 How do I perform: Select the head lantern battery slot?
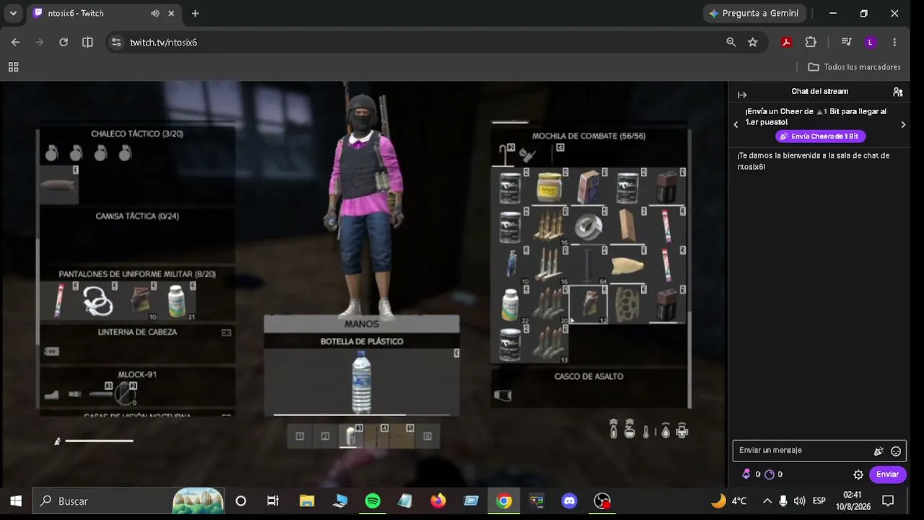coord(51,352)
